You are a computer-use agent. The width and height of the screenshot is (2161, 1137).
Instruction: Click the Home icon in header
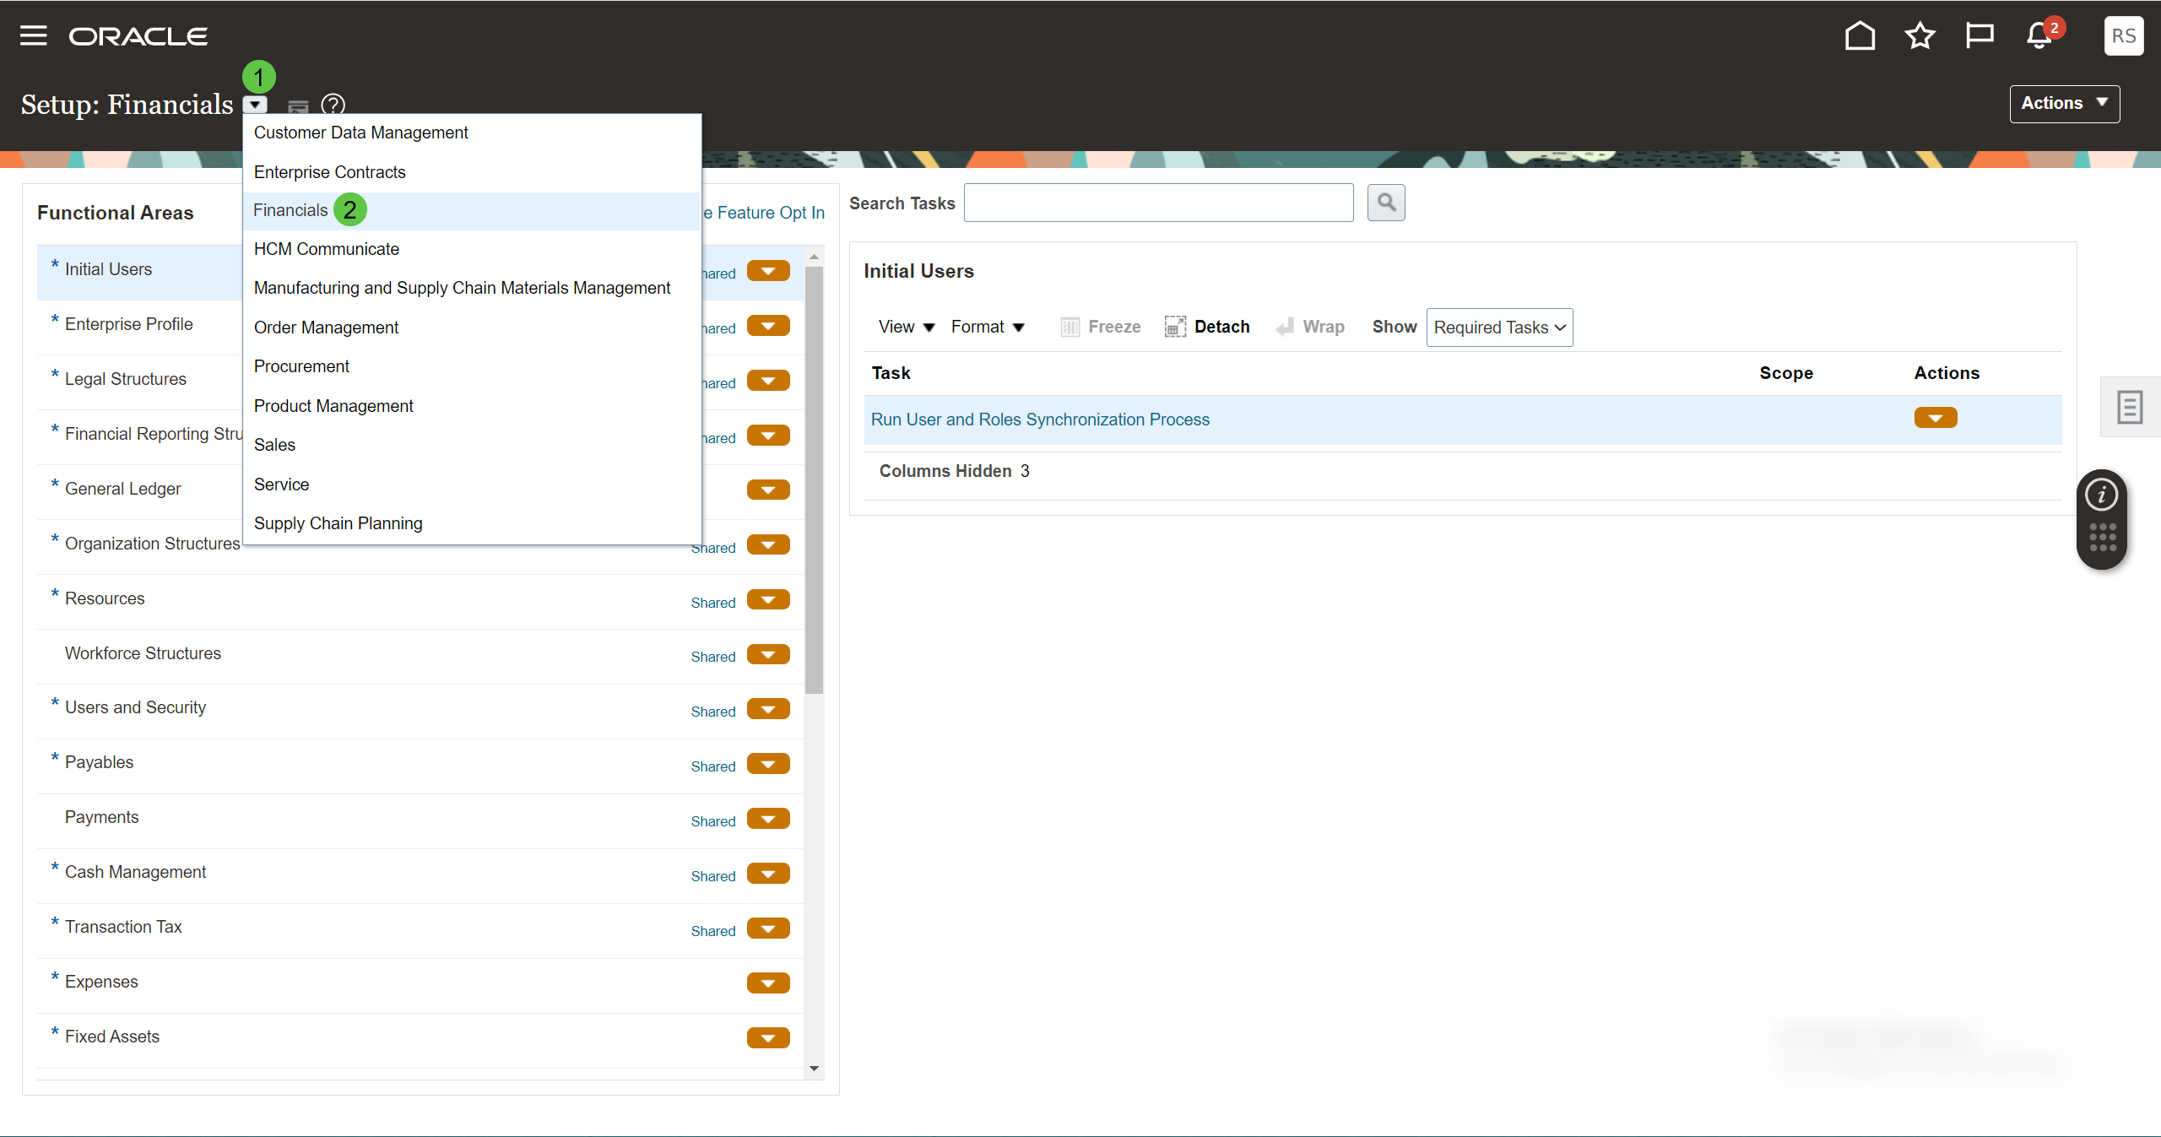[1860, 35]
